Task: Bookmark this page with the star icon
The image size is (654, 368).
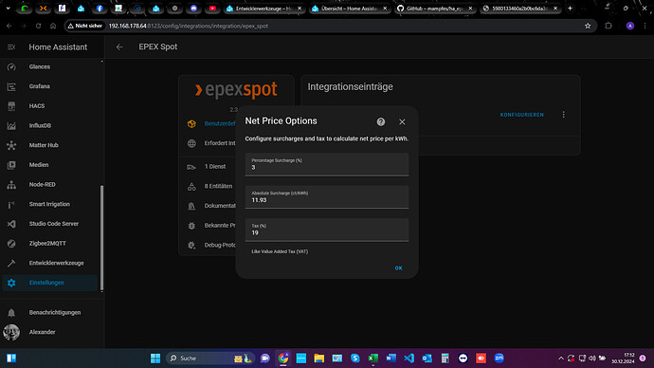Action: 588,26
